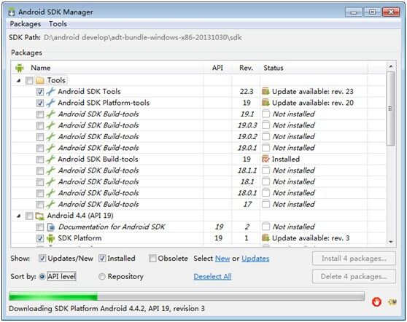Click the download progress bar
407x322 pixels.
(187, 296)
